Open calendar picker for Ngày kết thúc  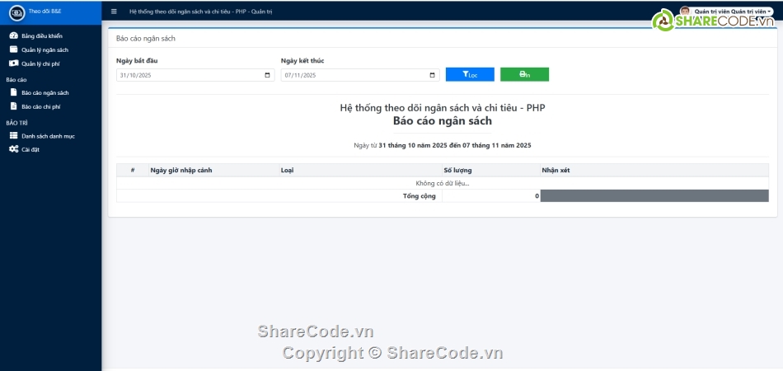pos(433,75)
